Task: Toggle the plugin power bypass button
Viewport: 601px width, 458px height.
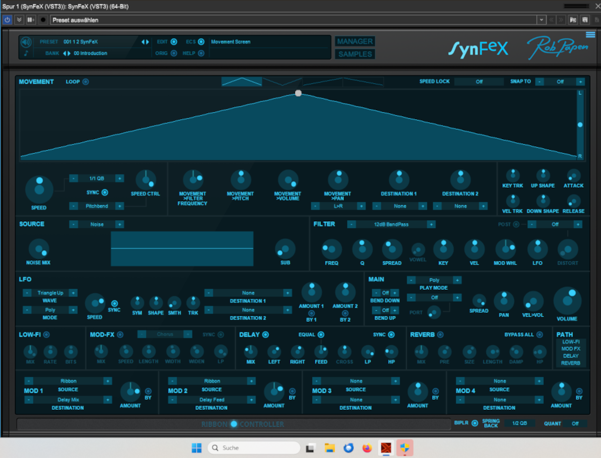Action: tap(7, 20)
